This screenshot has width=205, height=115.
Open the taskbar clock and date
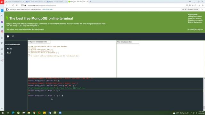201,113
